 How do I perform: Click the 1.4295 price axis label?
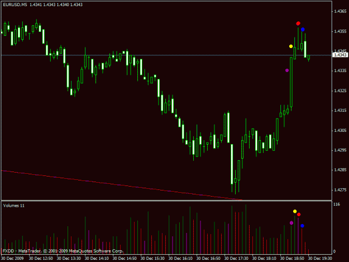[x=340, y=150]
